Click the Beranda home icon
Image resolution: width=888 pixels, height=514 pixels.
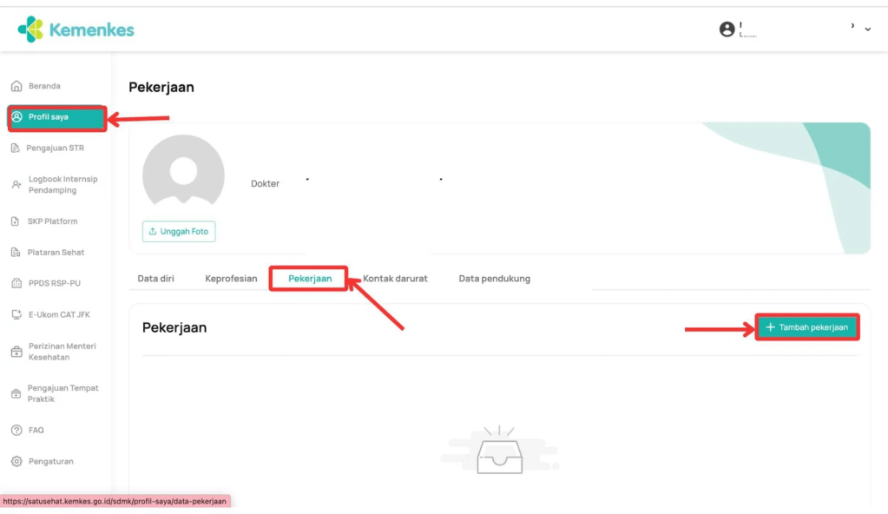[x=16, y=86]
